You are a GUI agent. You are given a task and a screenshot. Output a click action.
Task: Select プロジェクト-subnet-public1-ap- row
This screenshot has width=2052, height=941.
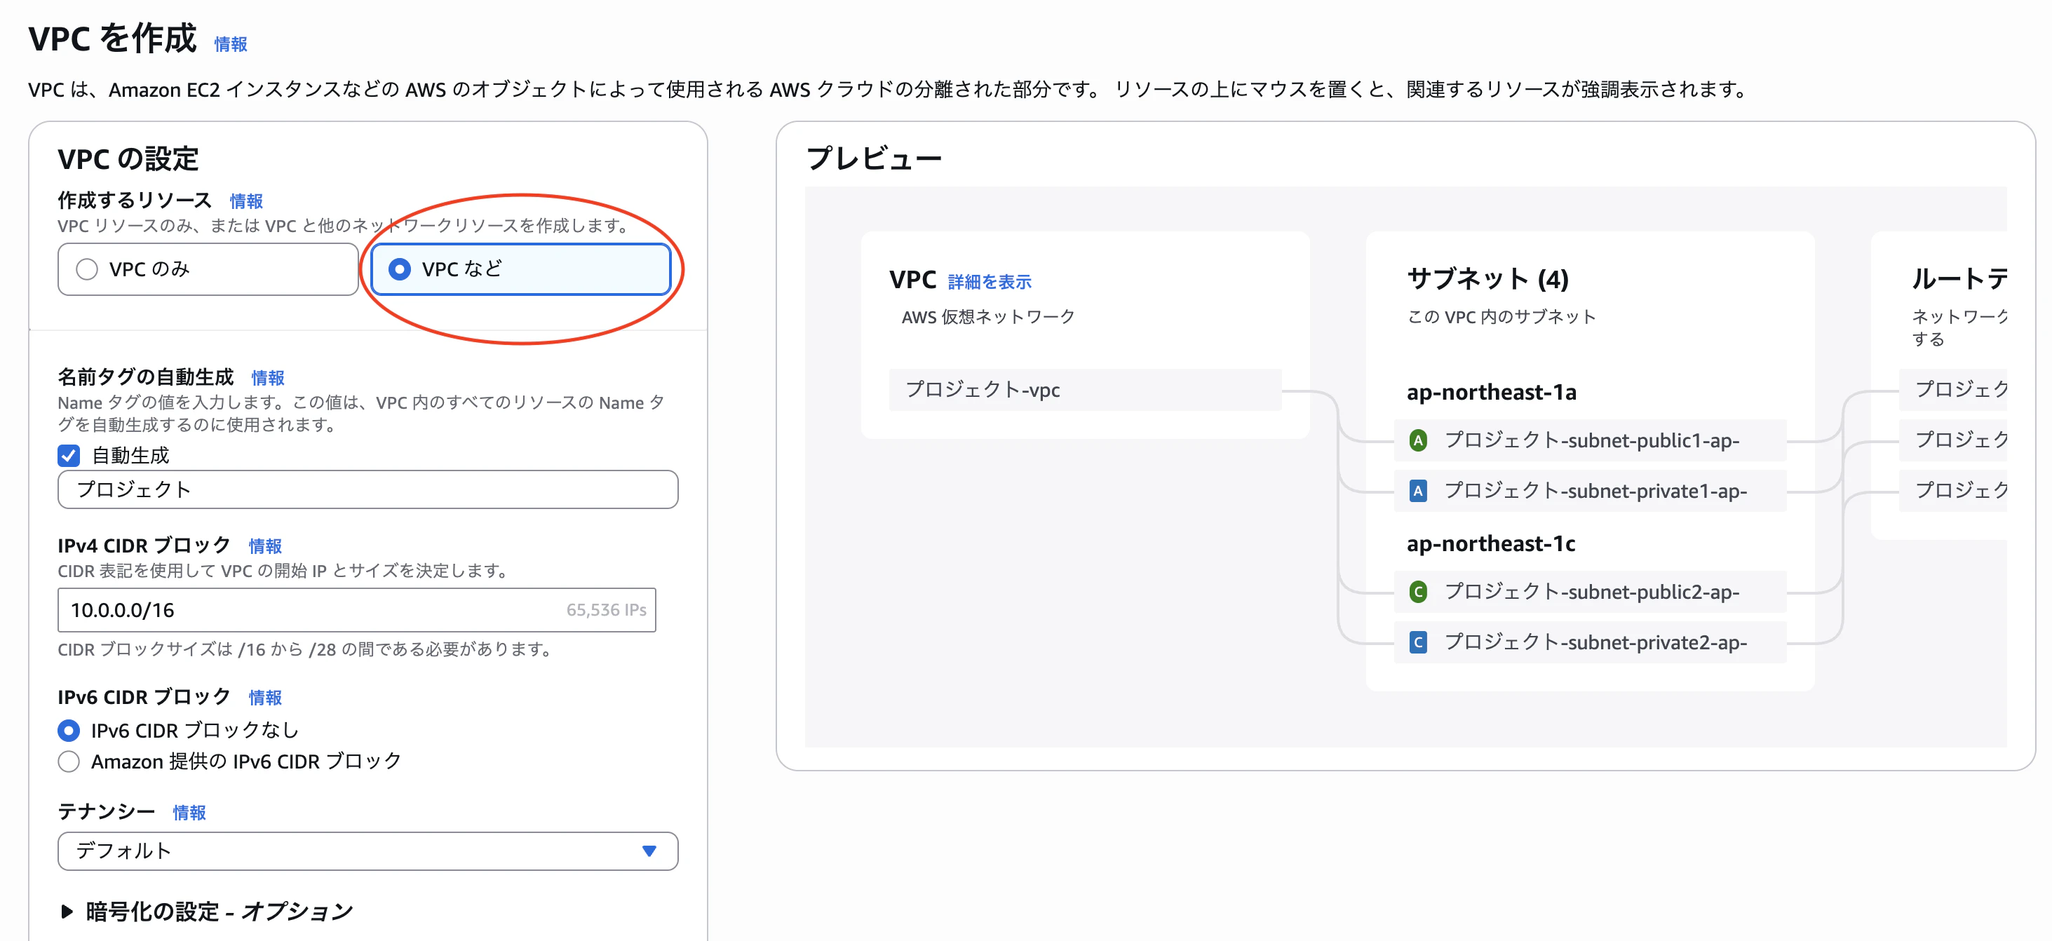(1590, 440)
